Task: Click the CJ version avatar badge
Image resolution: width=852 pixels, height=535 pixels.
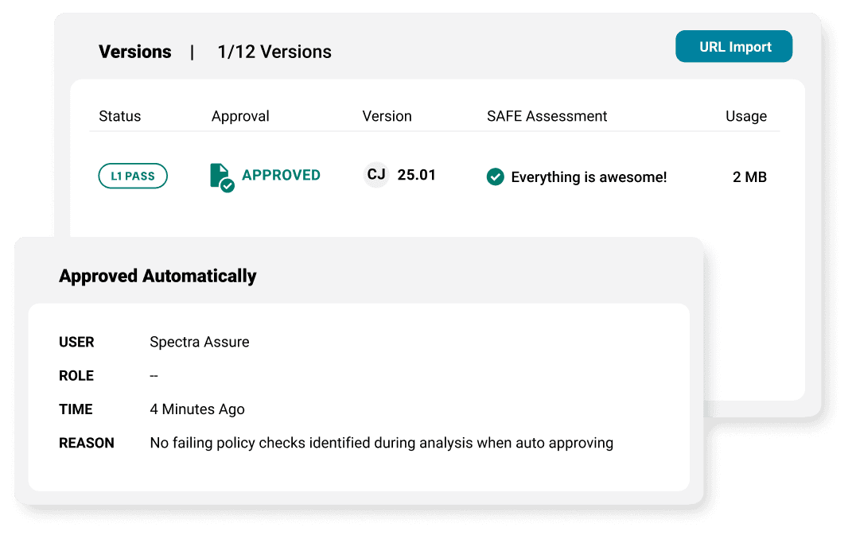Action: (x=376, y=175)
